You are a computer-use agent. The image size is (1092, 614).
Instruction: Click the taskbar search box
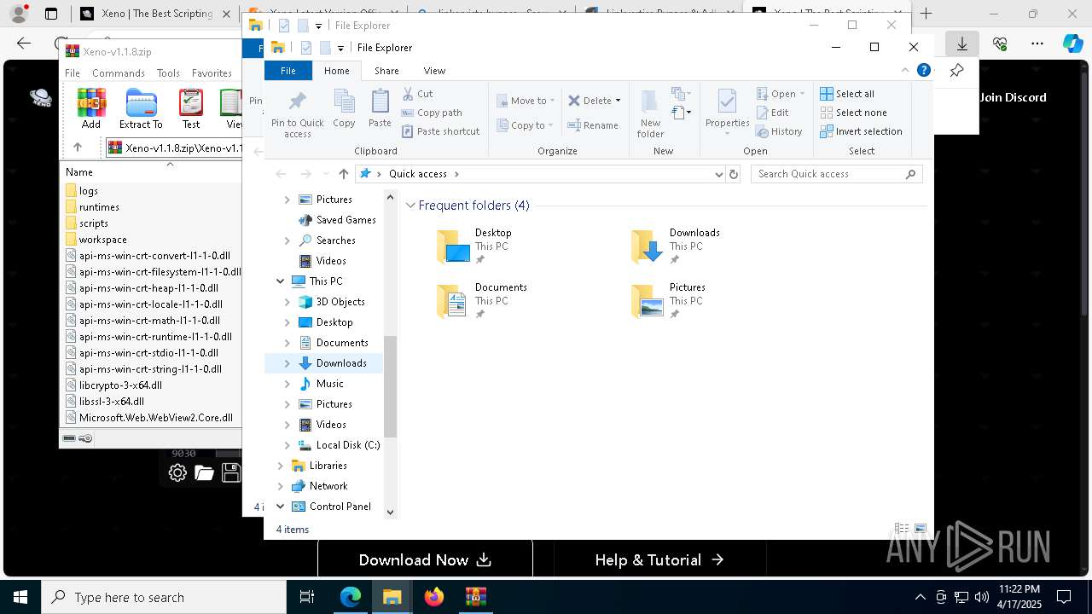pos(164,597)
